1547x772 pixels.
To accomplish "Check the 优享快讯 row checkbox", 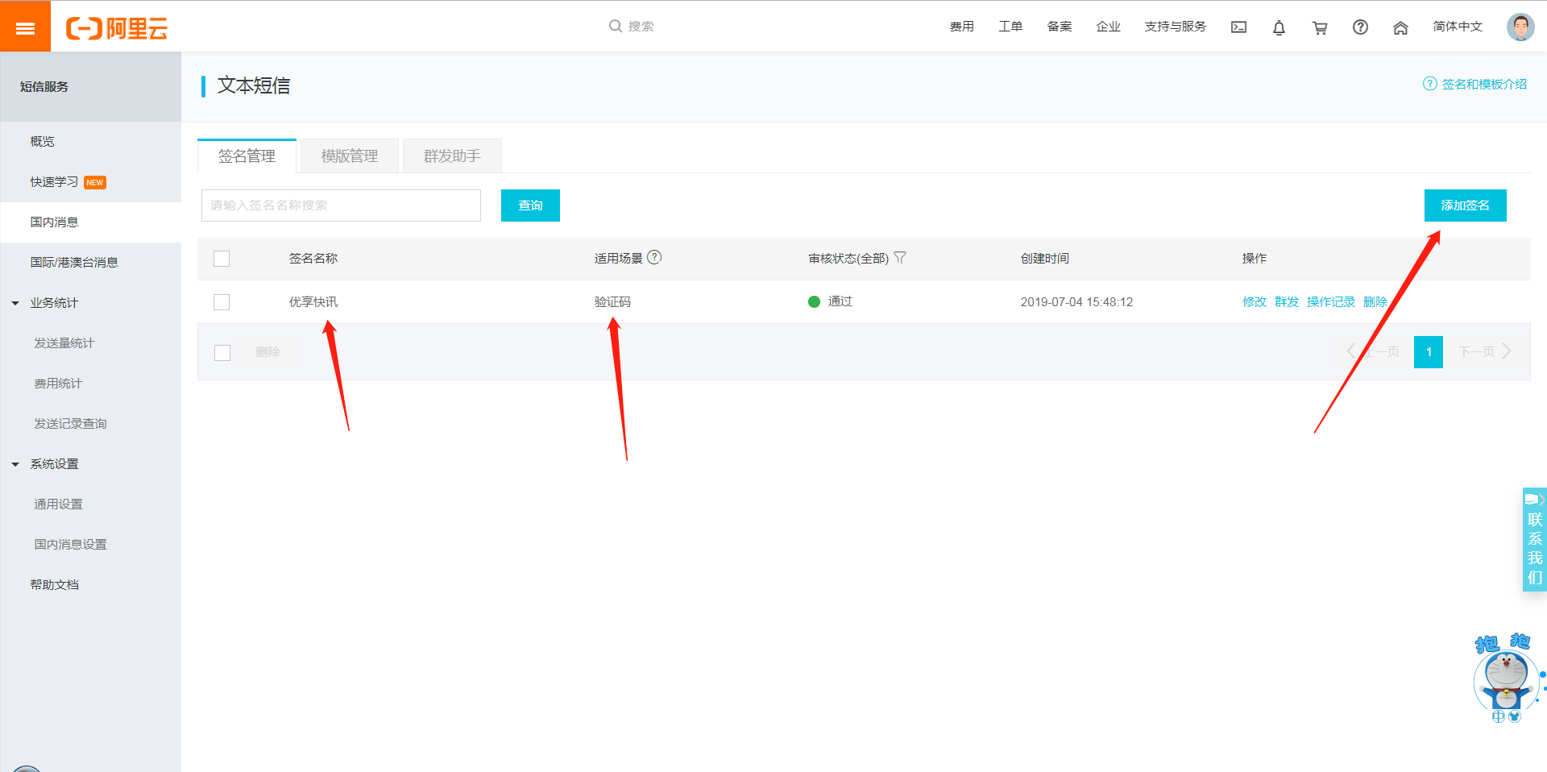I will click(x=222, y=302).
